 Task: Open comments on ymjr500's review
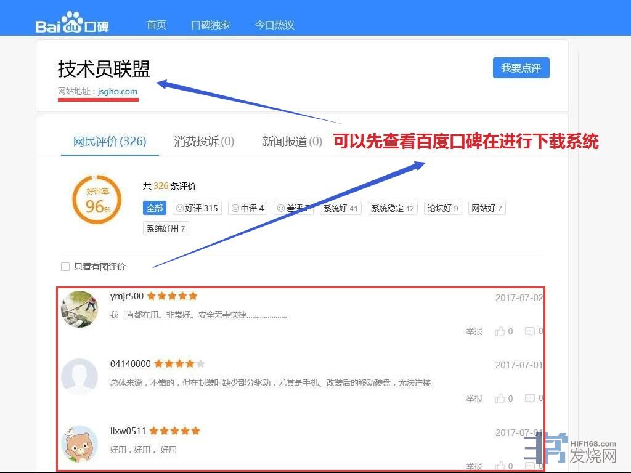(529, 331)
